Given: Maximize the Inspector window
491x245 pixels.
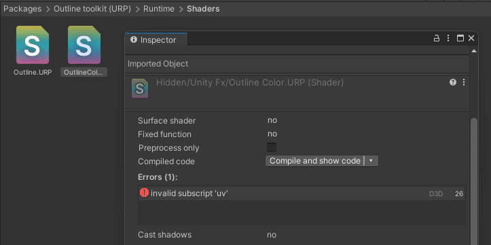Looking at the screenshot, I should tap(460, 39).
